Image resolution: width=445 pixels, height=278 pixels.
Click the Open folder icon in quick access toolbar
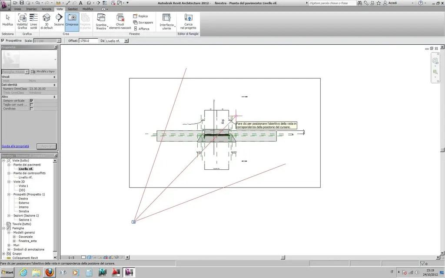(x=15, y=3)
